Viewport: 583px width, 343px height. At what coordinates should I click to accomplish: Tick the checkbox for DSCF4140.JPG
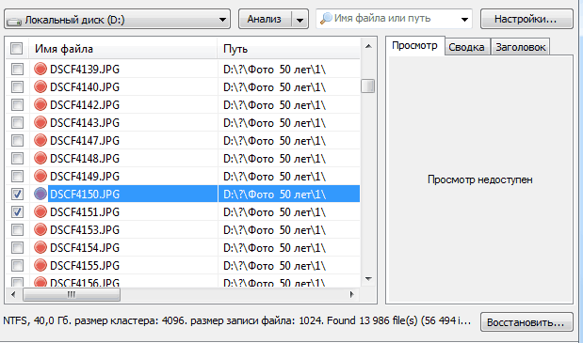pos(17,87)
